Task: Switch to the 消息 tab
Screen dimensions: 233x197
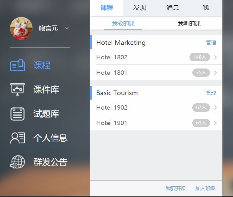Action: click(172, 8)
